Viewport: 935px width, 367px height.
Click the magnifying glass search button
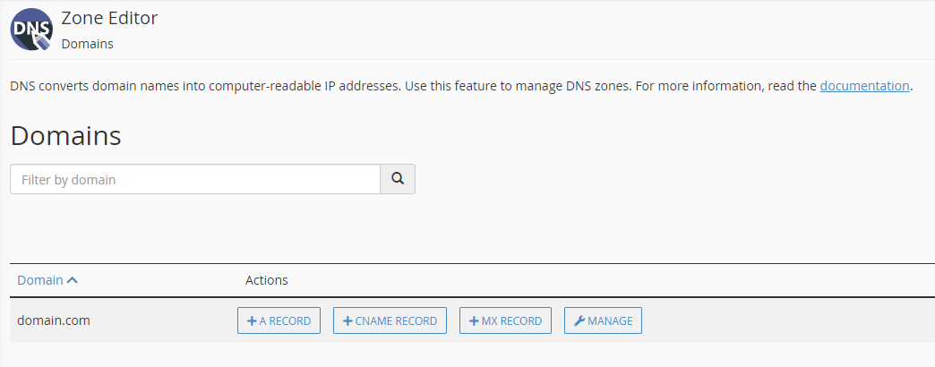(398, 179)
